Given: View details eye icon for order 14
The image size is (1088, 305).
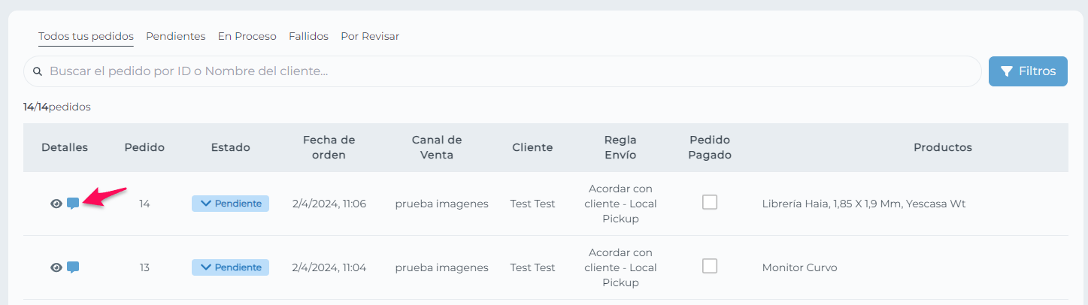Looking at the screenshot, I should pyautogui.click(x=56, y=204).
